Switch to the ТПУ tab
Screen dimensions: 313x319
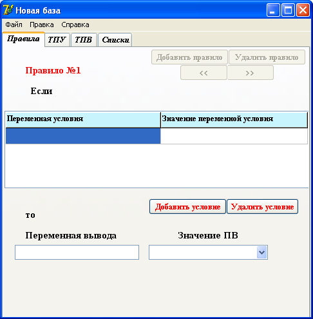tap(57, 40)
